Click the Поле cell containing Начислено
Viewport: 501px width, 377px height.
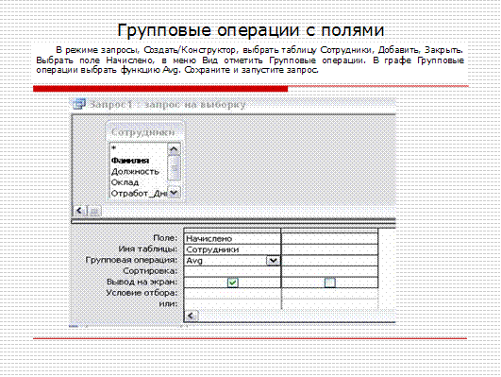pos(232,239)
